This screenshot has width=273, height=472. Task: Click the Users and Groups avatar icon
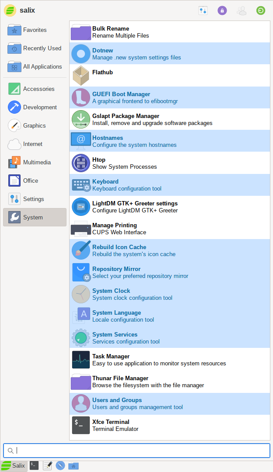81,404
